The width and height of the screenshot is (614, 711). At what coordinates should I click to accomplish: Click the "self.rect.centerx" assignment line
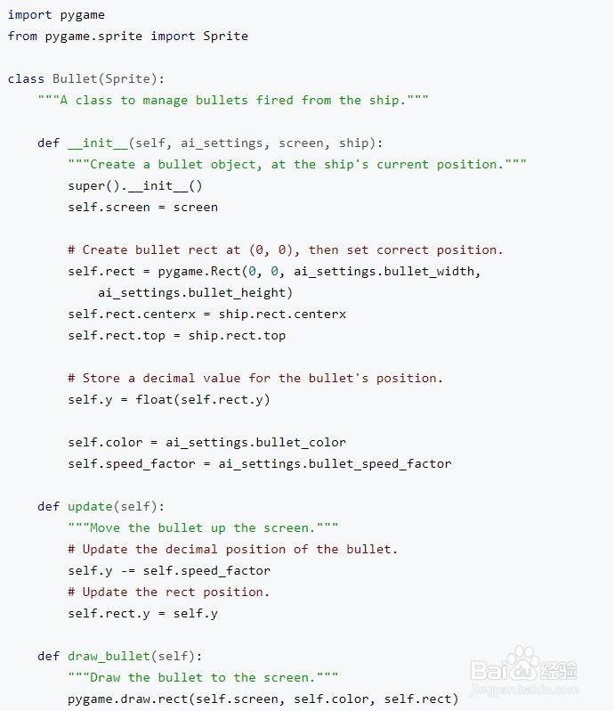click(x=206, y=315)
